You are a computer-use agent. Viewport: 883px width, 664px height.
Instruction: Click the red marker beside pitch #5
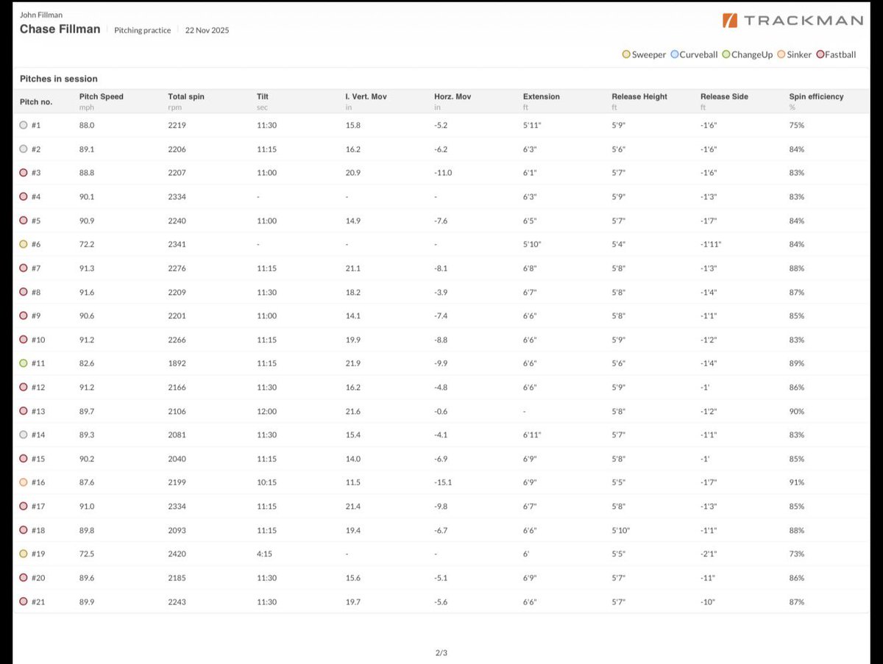24,221
